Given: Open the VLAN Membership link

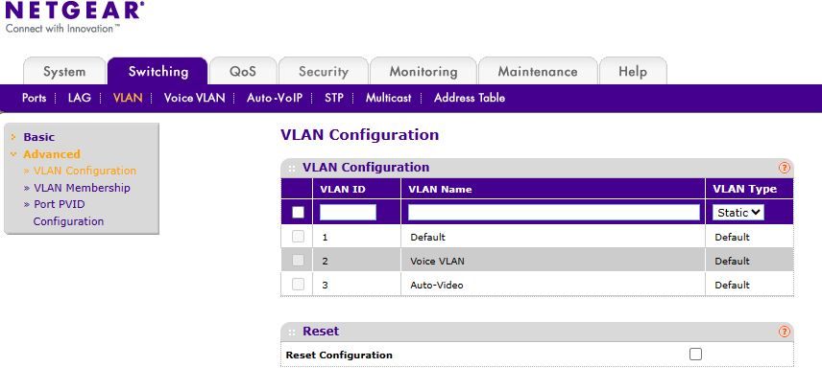Looking at the screenshot, I should click(81, 188).
